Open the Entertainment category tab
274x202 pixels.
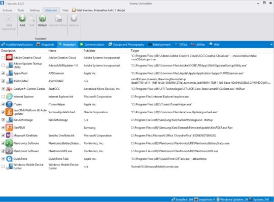click(159, 45)
